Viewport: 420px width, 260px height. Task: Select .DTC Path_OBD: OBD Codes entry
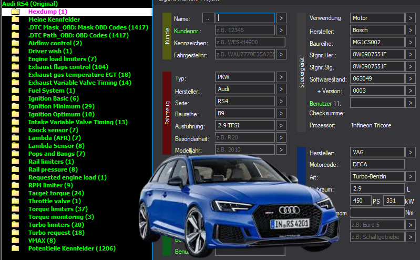pos(78,35)
